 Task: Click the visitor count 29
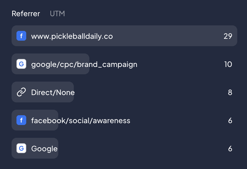coord(228,36)
